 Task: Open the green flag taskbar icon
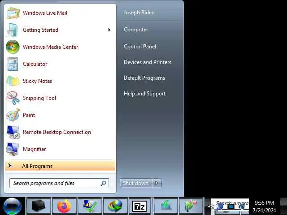[191, 206]
